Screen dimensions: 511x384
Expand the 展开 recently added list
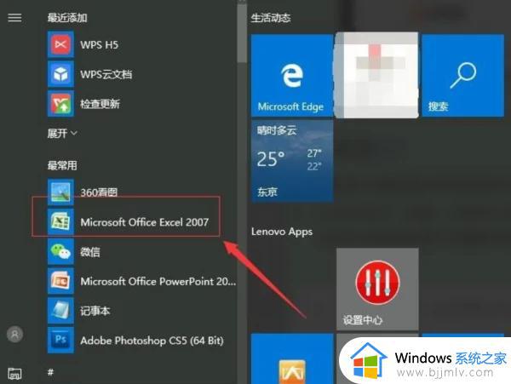click(62, 133)
